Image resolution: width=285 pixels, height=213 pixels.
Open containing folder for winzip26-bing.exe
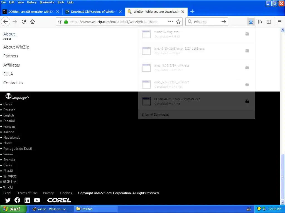(x=247, y=34)
